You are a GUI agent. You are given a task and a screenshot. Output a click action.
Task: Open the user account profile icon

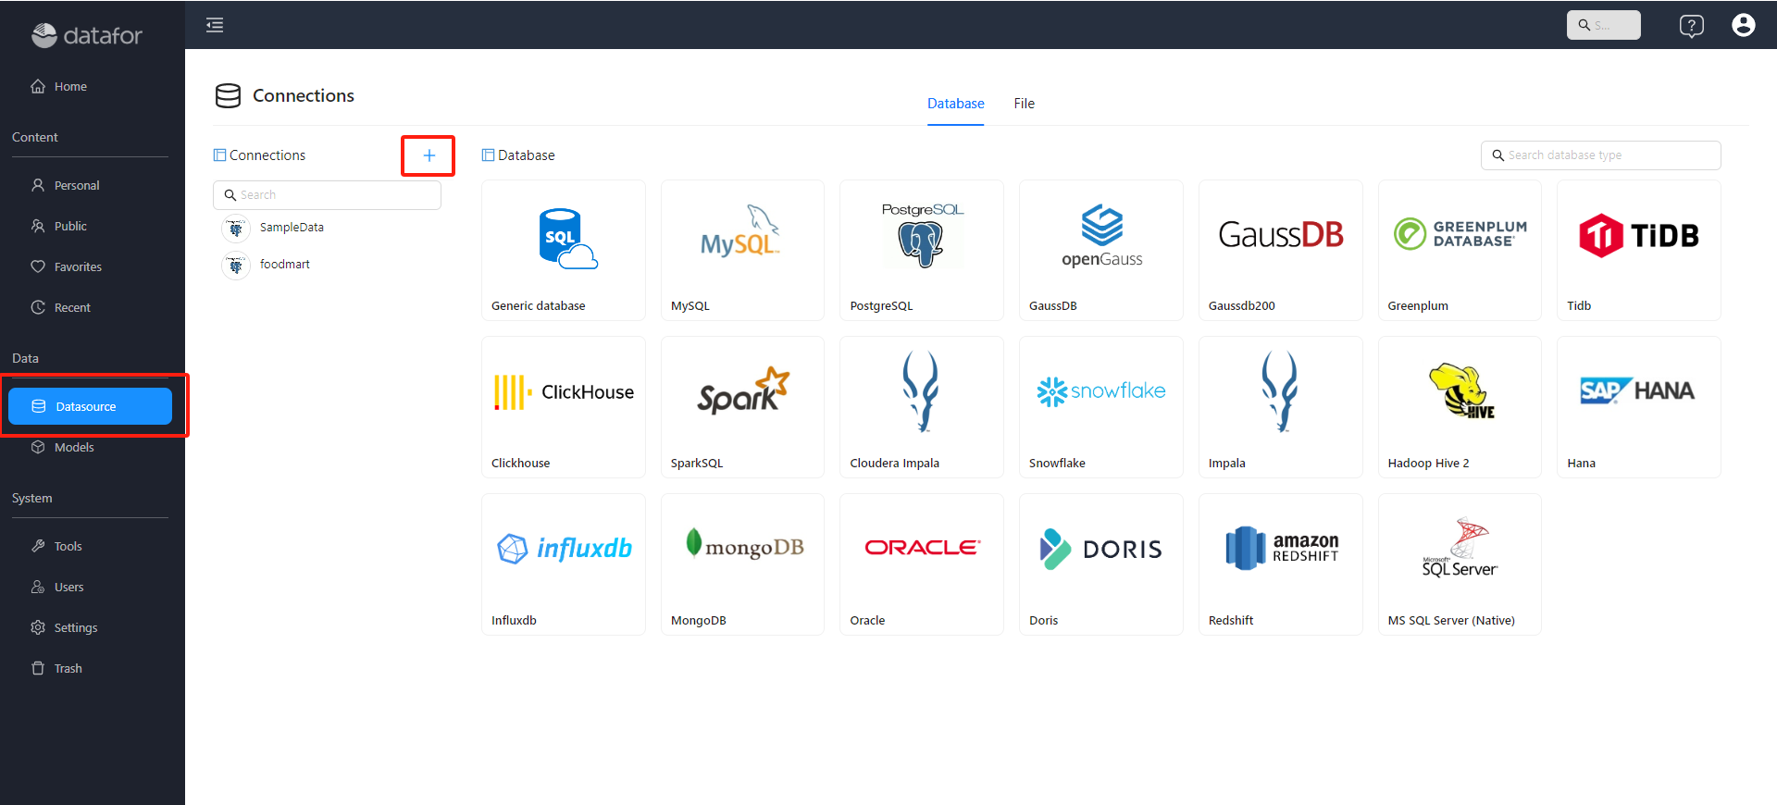click(x=1743, y=25)
